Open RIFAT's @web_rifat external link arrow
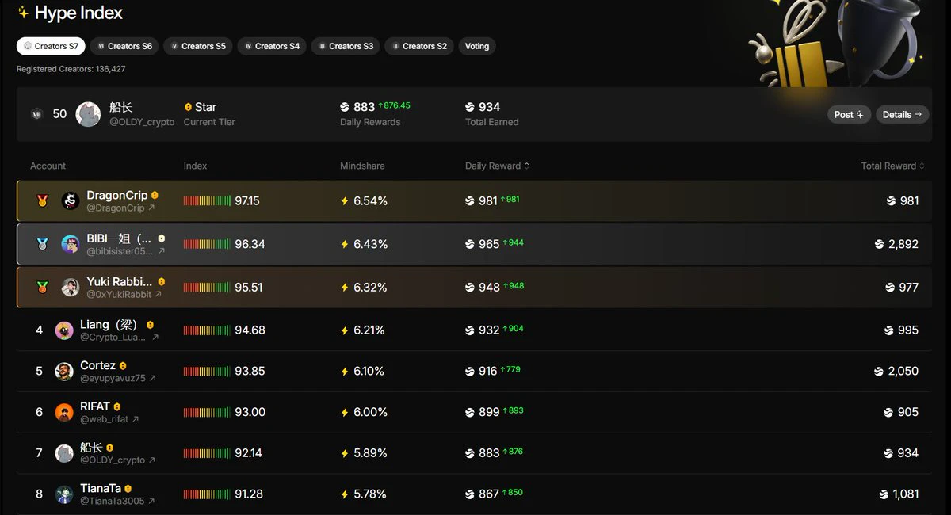 (x=136, y=419)
